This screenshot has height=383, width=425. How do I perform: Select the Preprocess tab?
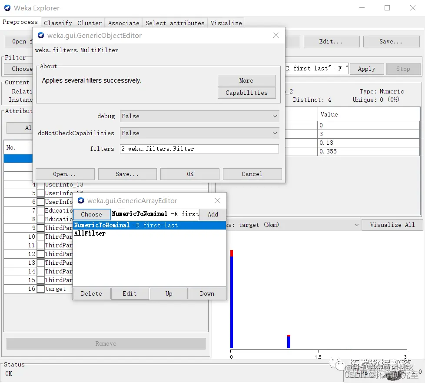pos(20,22)
